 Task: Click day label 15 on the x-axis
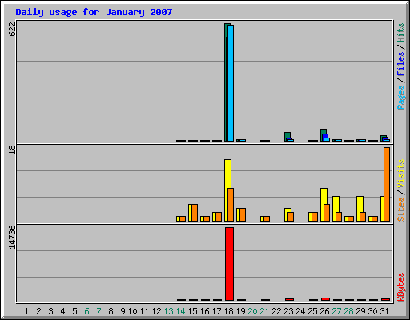[192, 311]
